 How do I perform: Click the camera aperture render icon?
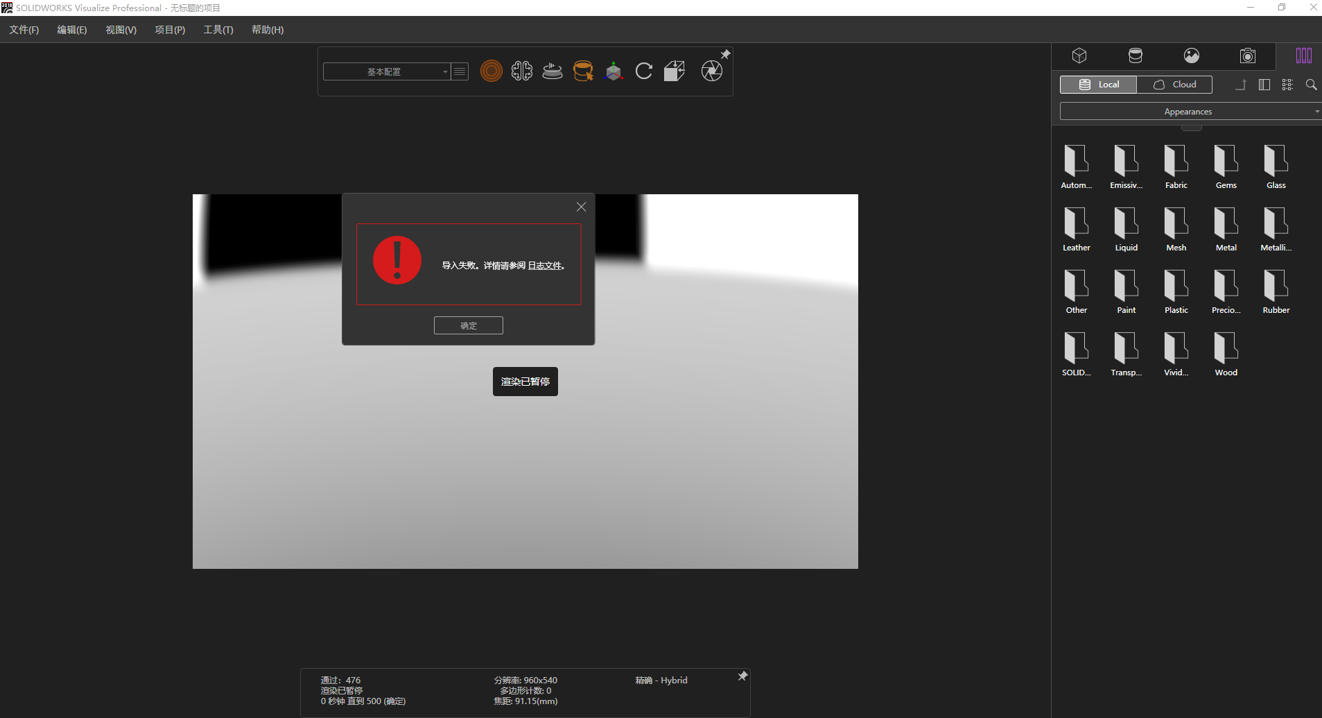711,71
